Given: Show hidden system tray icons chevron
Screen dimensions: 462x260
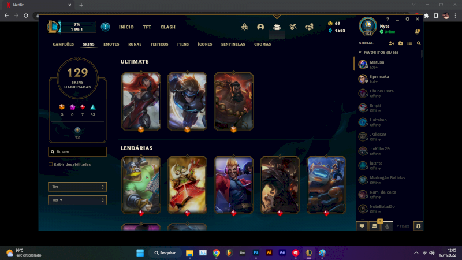Looking at the screenshot, I should pos(416,253).
